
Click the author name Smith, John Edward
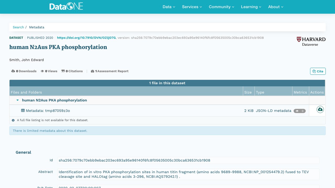click(x=27, y=60)
